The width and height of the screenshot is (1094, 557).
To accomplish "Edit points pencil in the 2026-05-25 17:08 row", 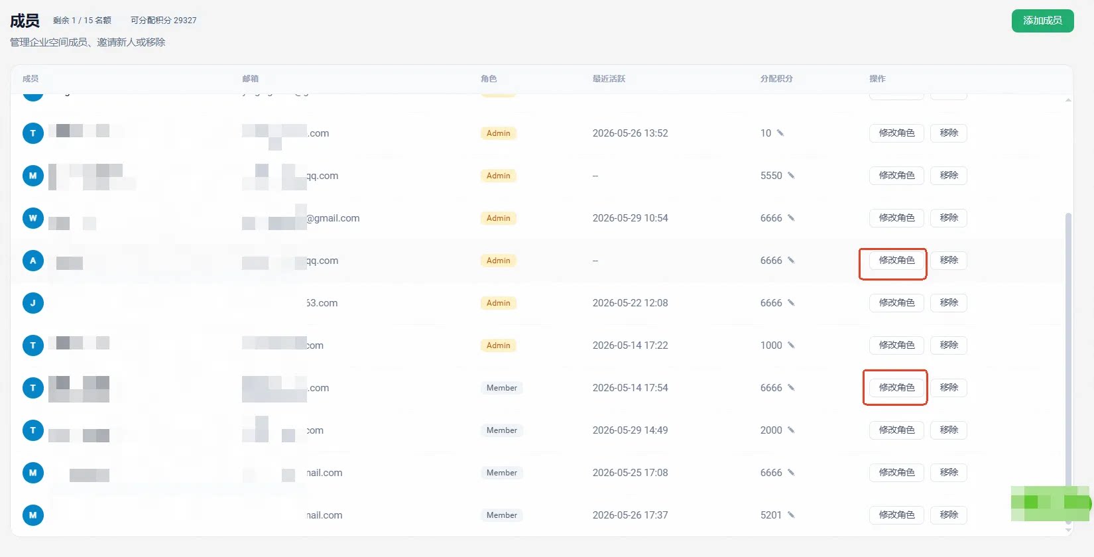I will coord(791,472).
